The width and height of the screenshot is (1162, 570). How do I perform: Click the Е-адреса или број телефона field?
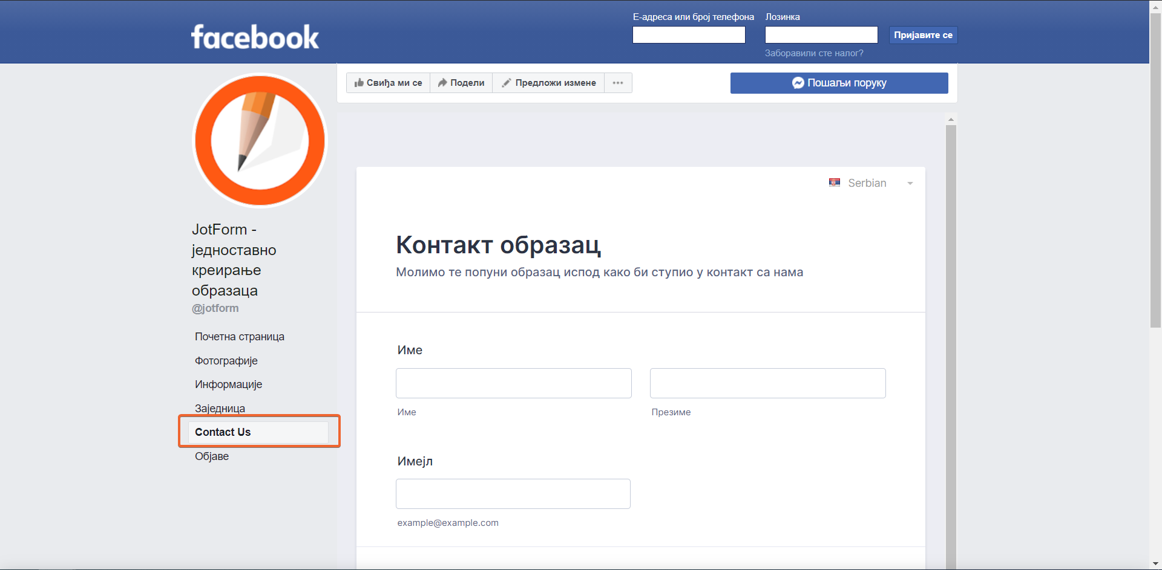click(689, 35)
